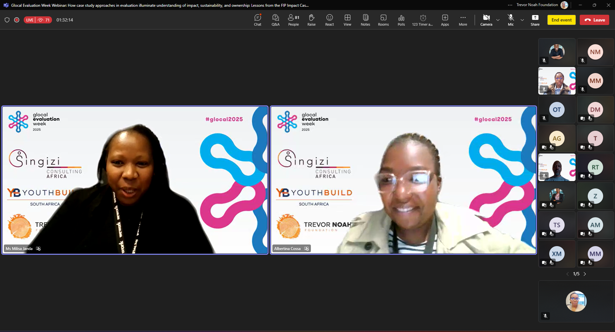Screen dimensions: 615x332
Task: Click muted mic icon on NM tile
Action: 583,61
